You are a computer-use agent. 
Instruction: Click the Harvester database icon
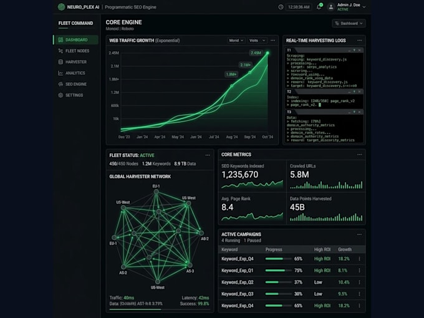60,62
